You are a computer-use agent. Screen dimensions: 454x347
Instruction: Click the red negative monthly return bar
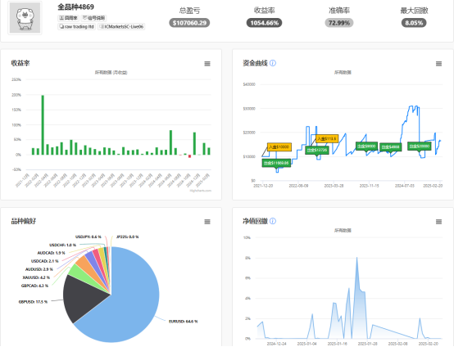click(189, 156)
